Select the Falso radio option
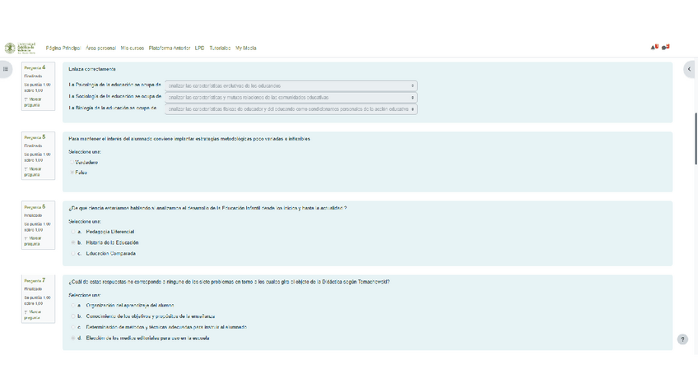Image resolution: width=698 pixels, height=392 pixels. [x=72, y=173]
